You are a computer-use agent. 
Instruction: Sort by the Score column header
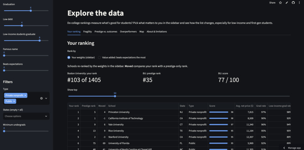tap(221, 106)
